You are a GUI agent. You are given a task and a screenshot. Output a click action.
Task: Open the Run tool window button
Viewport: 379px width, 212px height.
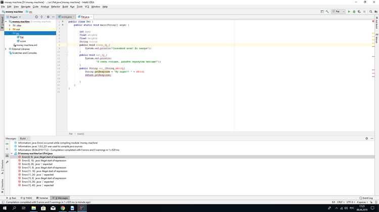pyautogui.click(x=11, y=198)
